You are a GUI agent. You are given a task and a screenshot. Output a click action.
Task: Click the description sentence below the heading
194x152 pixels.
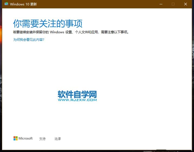point(71,32)
